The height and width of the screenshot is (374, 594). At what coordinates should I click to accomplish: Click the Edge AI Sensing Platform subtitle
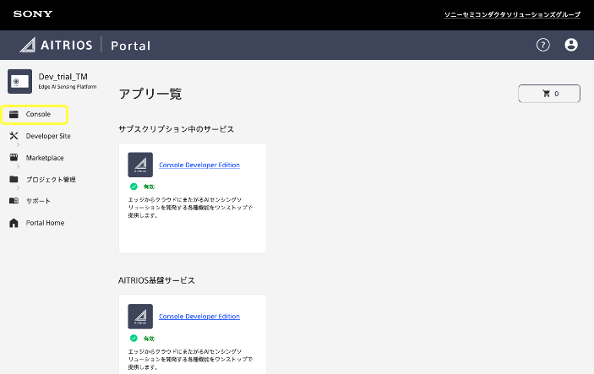(x=68, y=87)
